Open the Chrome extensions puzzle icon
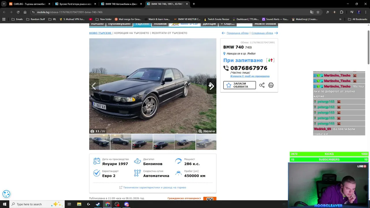Viewport: 370px width, 208px height. click(x=342, y=12)
